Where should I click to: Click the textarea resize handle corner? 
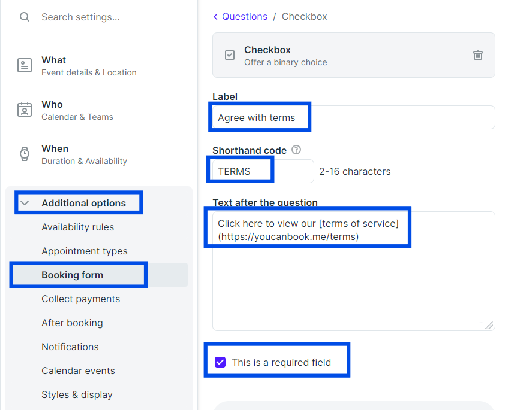point(489,324)
